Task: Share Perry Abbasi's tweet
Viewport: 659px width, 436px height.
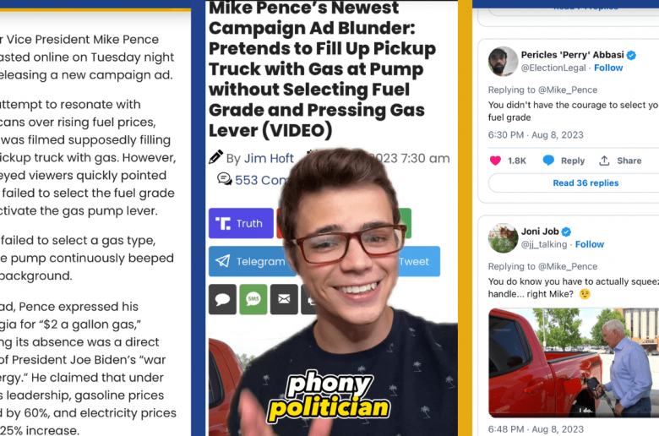Action: pyautogui.click(x=620, y=161)
